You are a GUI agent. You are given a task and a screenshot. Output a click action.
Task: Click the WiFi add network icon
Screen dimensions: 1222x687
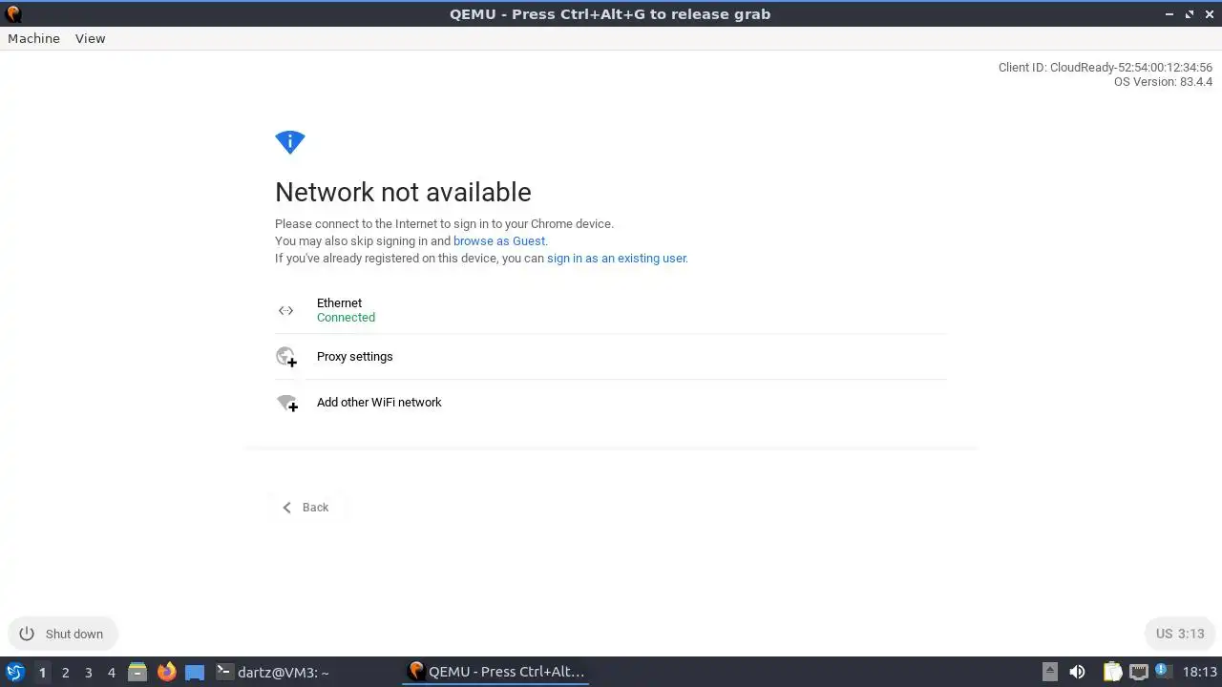pyautogui.click(x=286, y=403)
